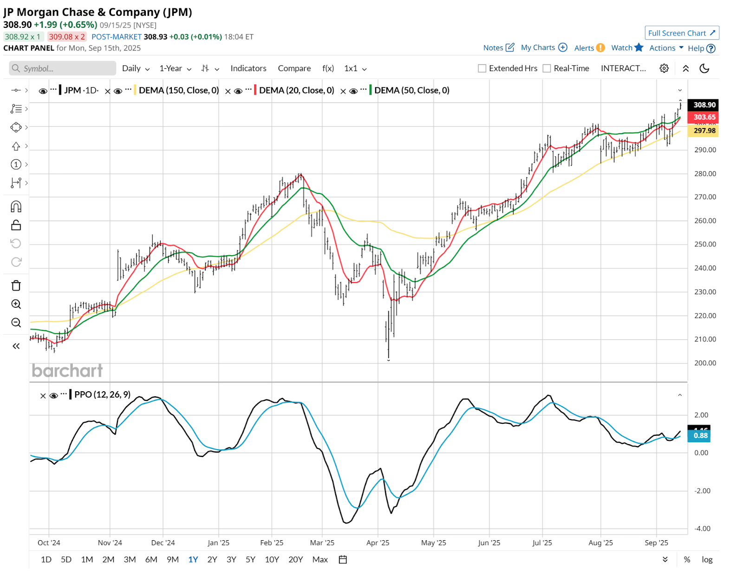This screenshot has width=743, height=575.
Task: Open the f(x) expressions menu
Action: [x=328, y=68]
